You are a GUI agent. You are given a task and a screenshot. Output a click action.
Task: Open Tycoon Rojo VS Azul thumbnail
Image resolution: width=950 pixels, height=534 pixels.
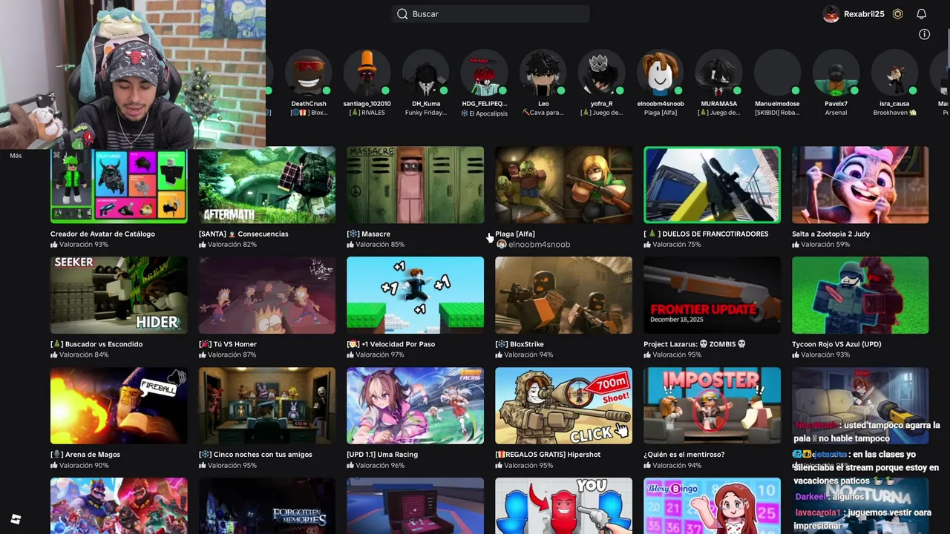pyautogui.click(x=860, y=295)
